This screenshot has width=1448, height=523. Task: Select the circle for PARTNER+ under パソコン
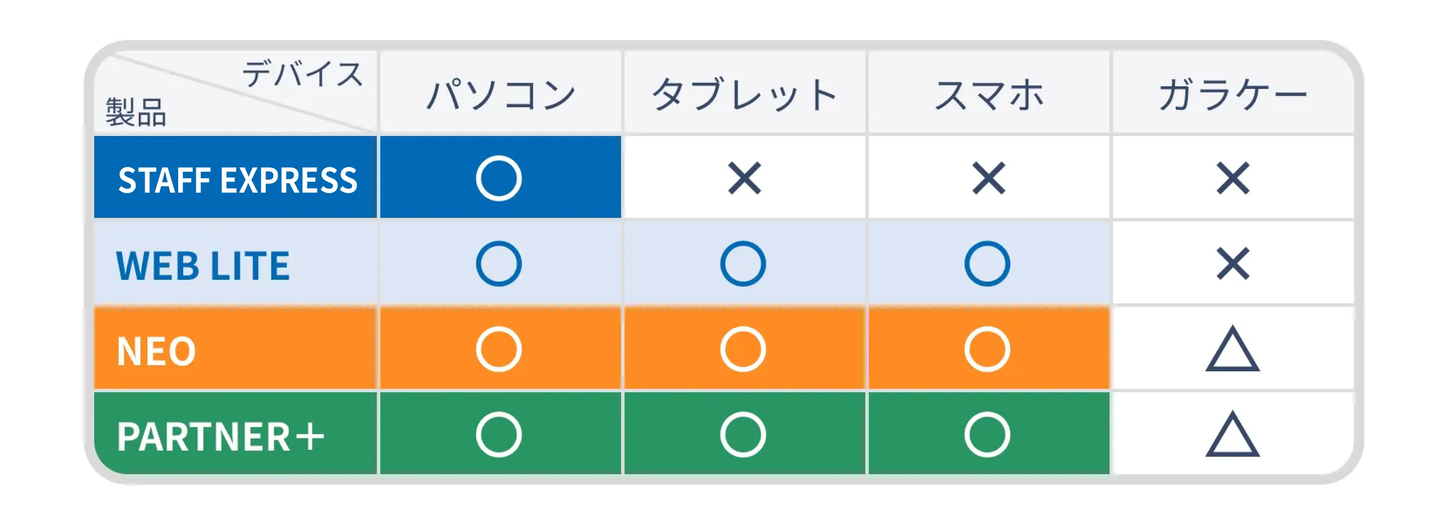(499, 434)
